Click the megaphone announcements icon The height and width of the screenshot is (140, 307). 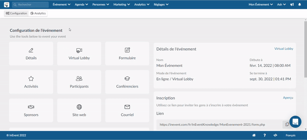(x=292, y=5)
